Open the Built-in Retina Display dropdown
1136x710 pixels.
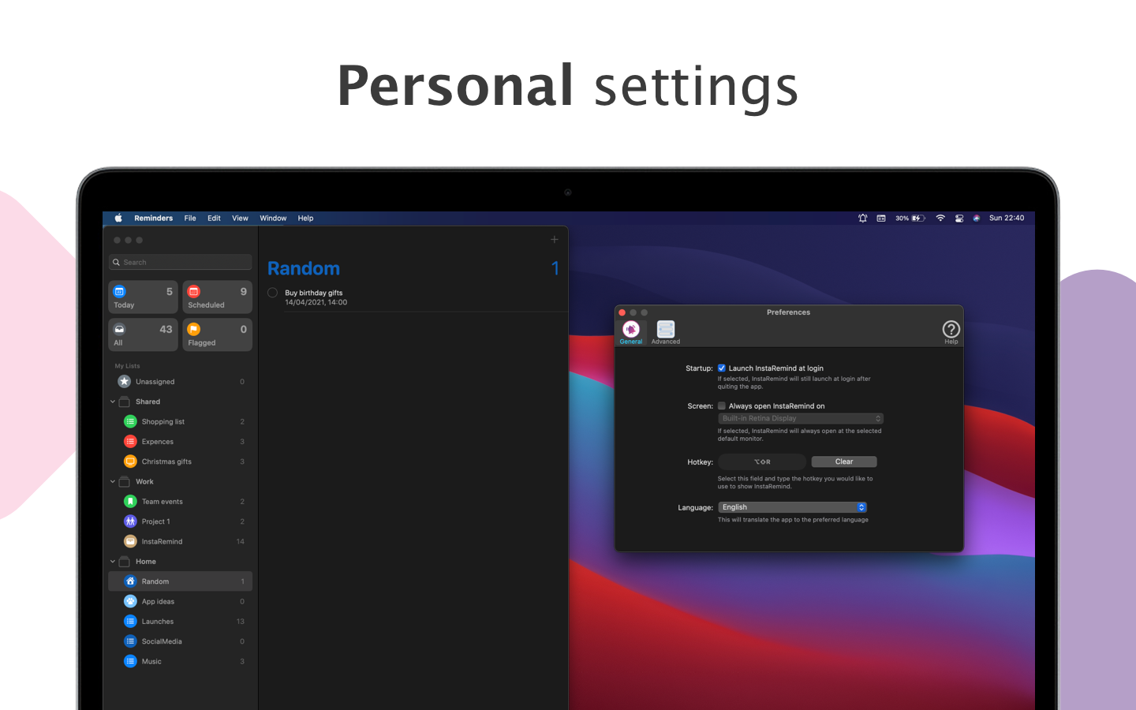click(800, 418)
